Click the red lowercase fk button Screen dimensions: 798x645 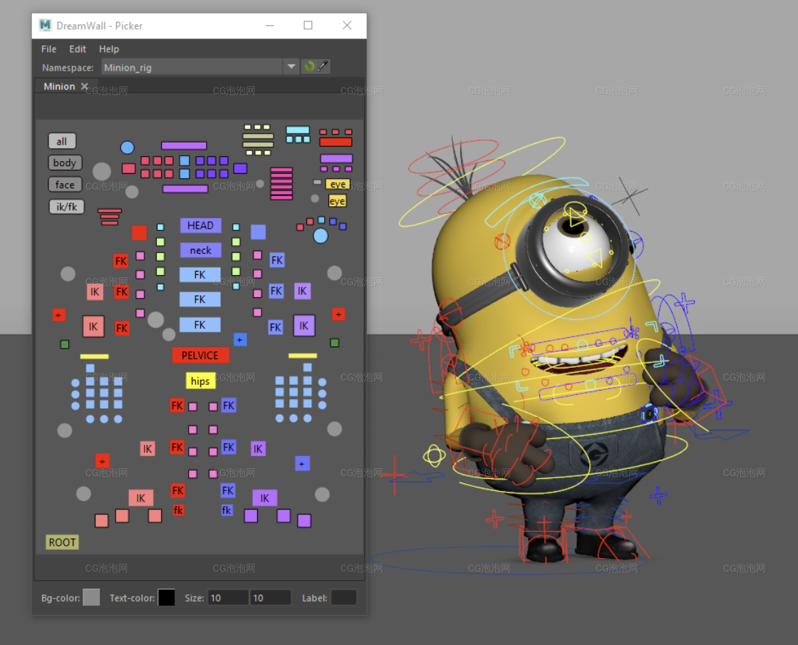click(x=178, y=510)
